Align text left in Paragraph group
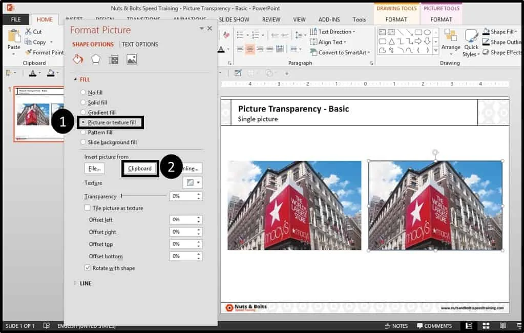The width and height of the screenshot is (524, 333). (240, 50)
